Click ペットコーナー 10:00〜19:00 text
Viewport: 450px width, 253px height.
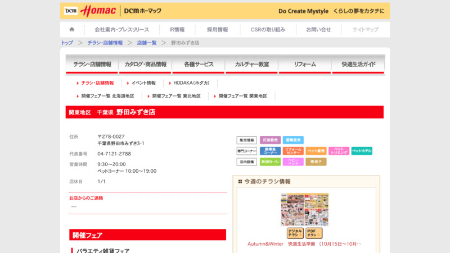click(x=127, y=171)
